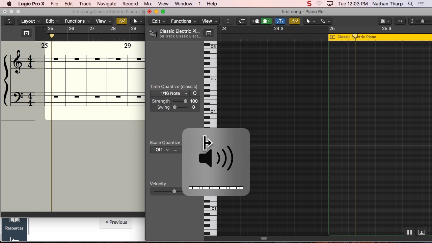432x243 pixels.
Task: Adjust the Strength slider
Action: tap(185, 101)
